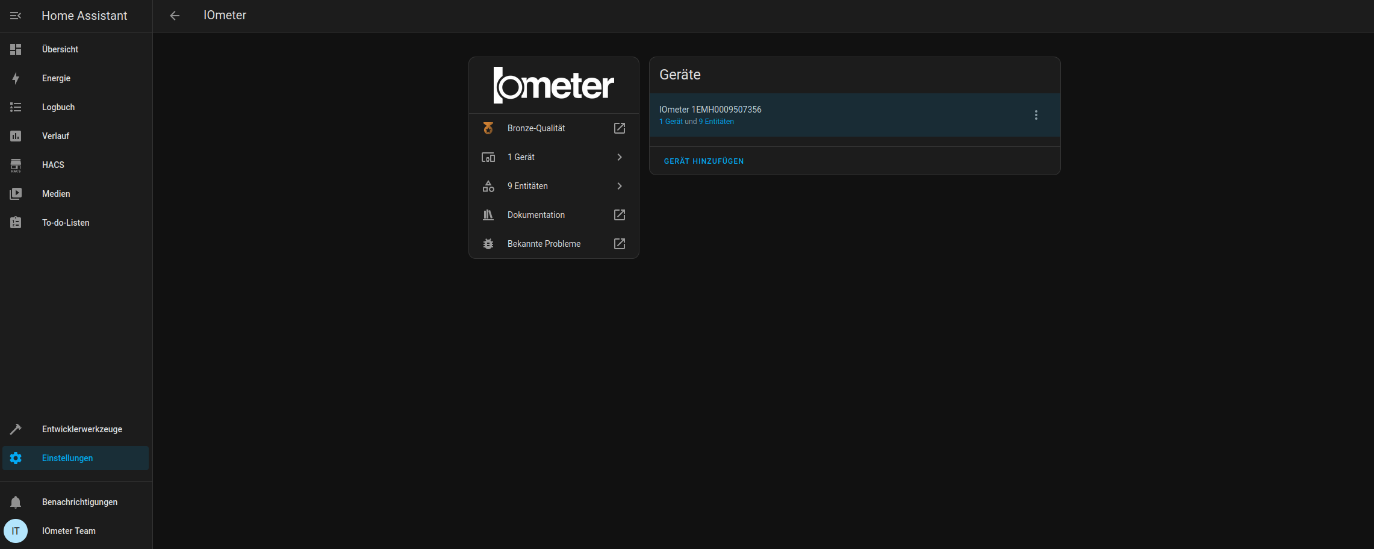
Task: Open Benachrichtigungen in the sidebar
Action: [x=76, y=502]
